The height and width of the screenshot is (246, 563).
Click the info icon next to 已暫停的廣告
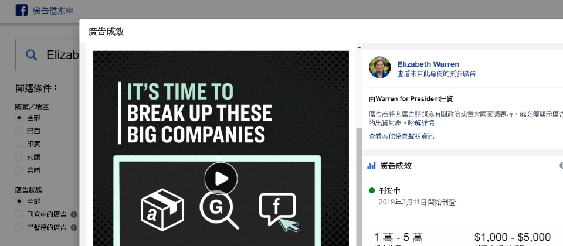pyautogui.click(x=74, y=227)
